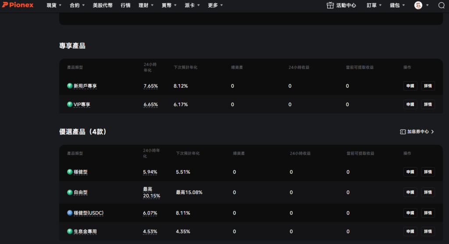Viewport: 449px width, 244px height.
Task: Click the USDT icon beside 新用戶專享
Action: (x=69, y=86)
